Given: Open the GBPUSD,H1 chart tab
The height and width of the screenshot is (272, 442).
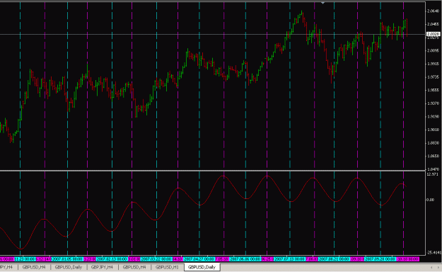Looking at the screenshot, I should (167, 267).
